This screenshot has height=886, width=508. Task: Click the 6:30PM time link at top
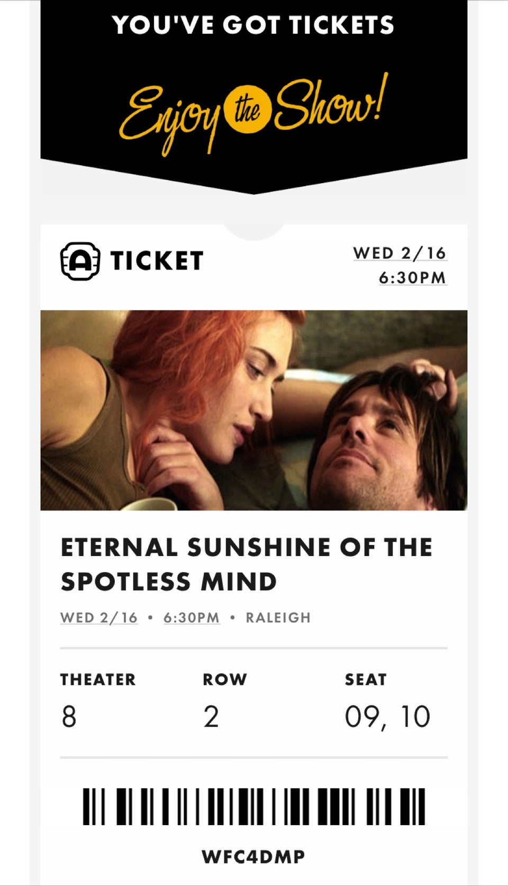tap(413, 278)
